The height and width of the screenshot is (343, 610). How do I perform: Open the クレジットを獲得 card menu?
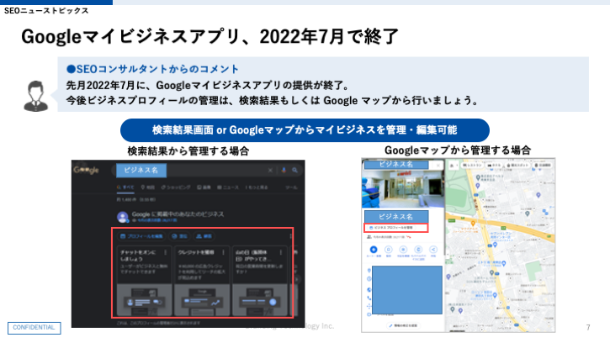(223, 252)
